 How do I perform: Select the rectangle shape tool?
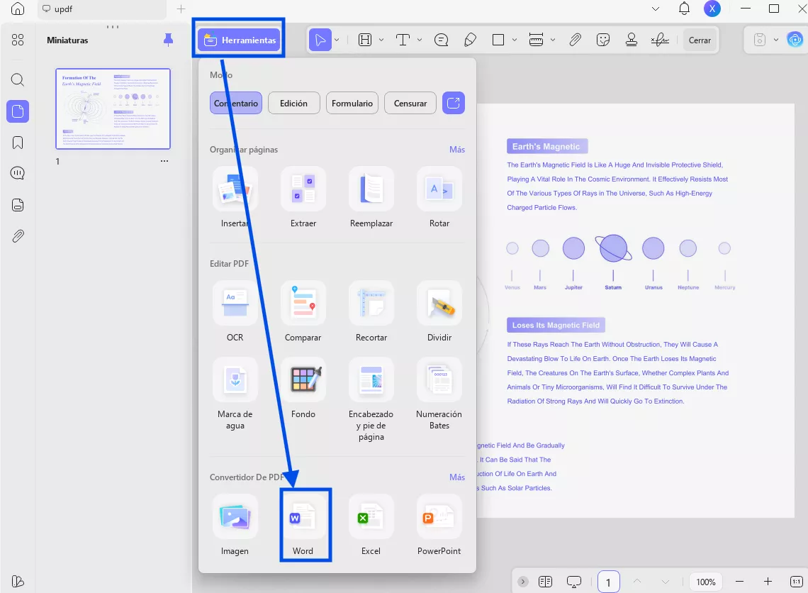pos(498,40)
